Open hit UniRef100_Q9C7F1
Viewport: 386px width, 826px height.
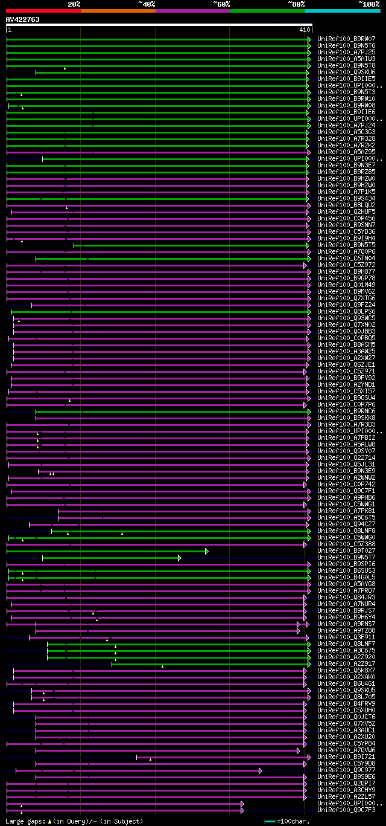[346, 491]
